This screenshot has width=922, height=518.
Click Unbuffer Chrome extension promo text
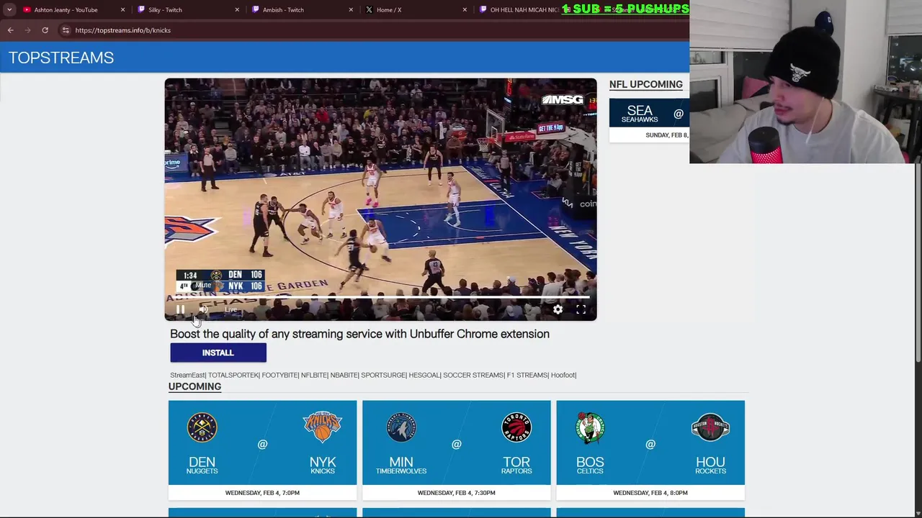[359, 334]
